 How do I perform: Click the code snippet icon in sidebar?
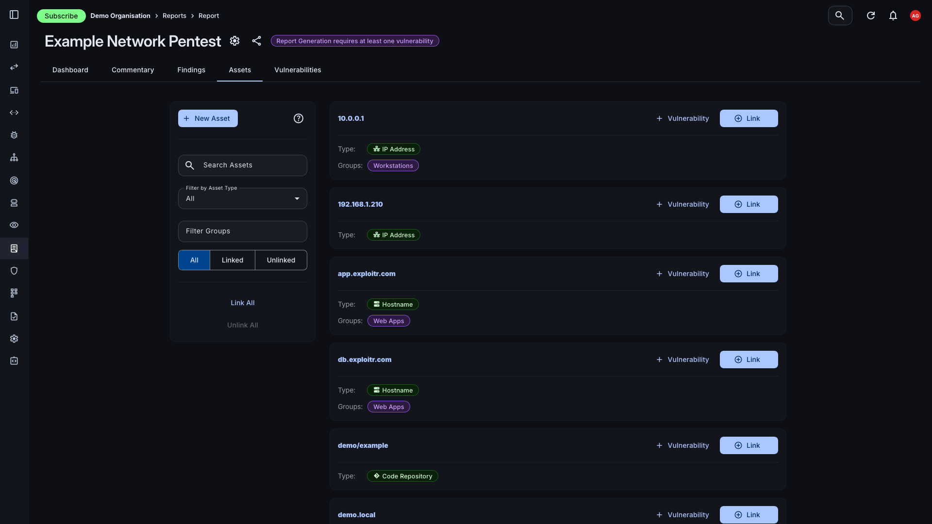click(x=14, y=113)
